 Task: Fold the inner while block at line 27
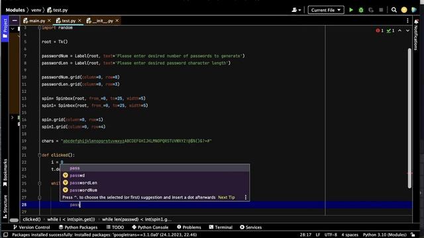click(x=40, y=198)
